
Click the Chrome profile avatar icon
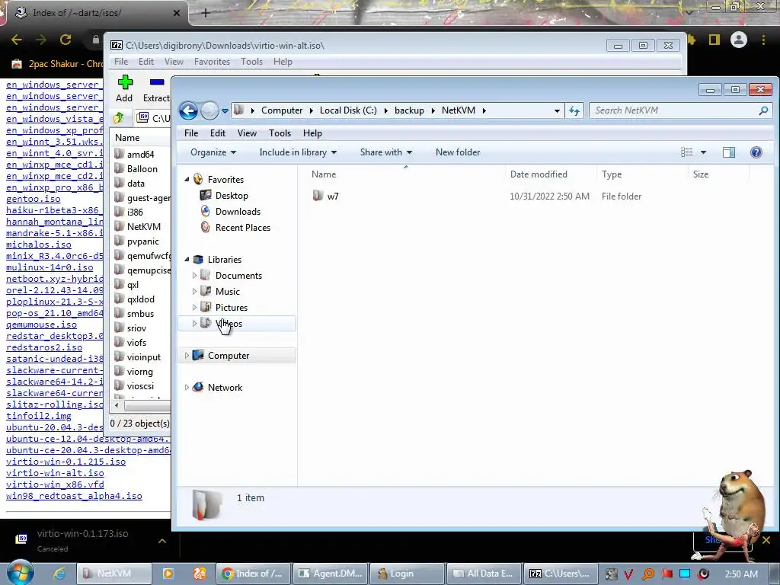pyautogui.click(x=739, y=40)
